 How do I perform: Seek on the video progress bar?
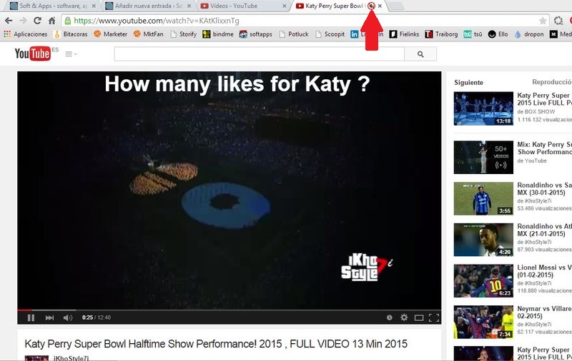point(229,310)
